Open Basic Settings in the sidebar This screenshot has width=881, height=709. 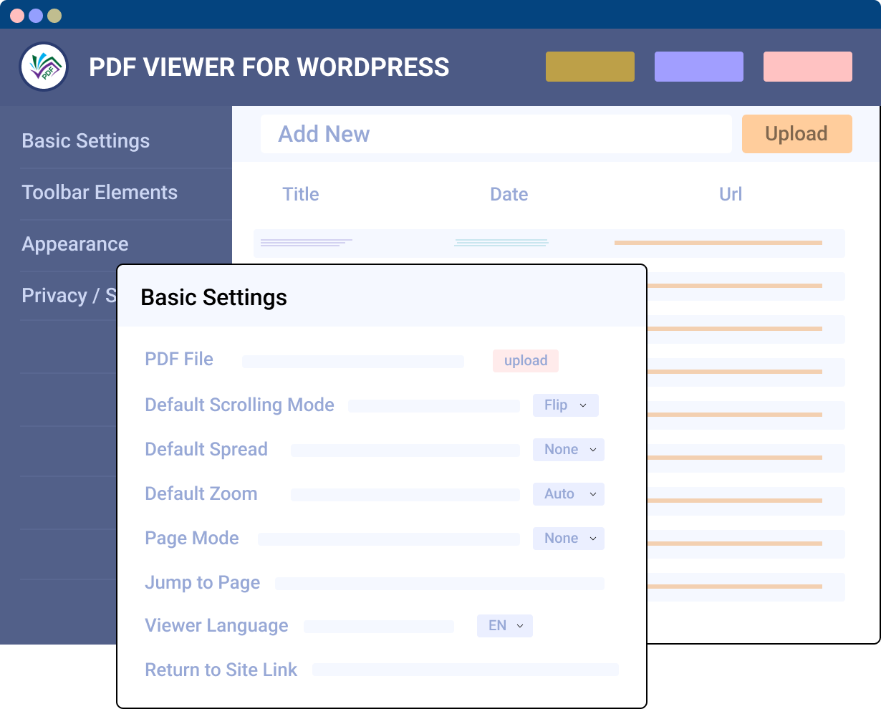click(x=86, y=141)
